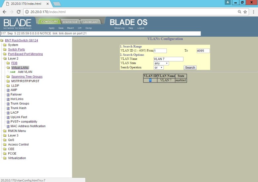Click VLAN ID 7 in results table
The height and width of the screenshot is (182, 258).
pos(150,80)
